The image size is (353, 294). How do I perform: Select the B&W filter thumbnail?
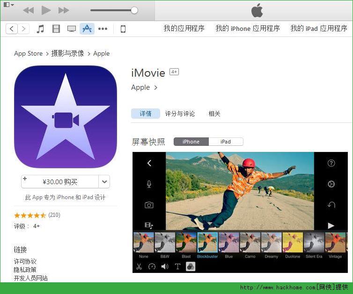click(165, 243)
